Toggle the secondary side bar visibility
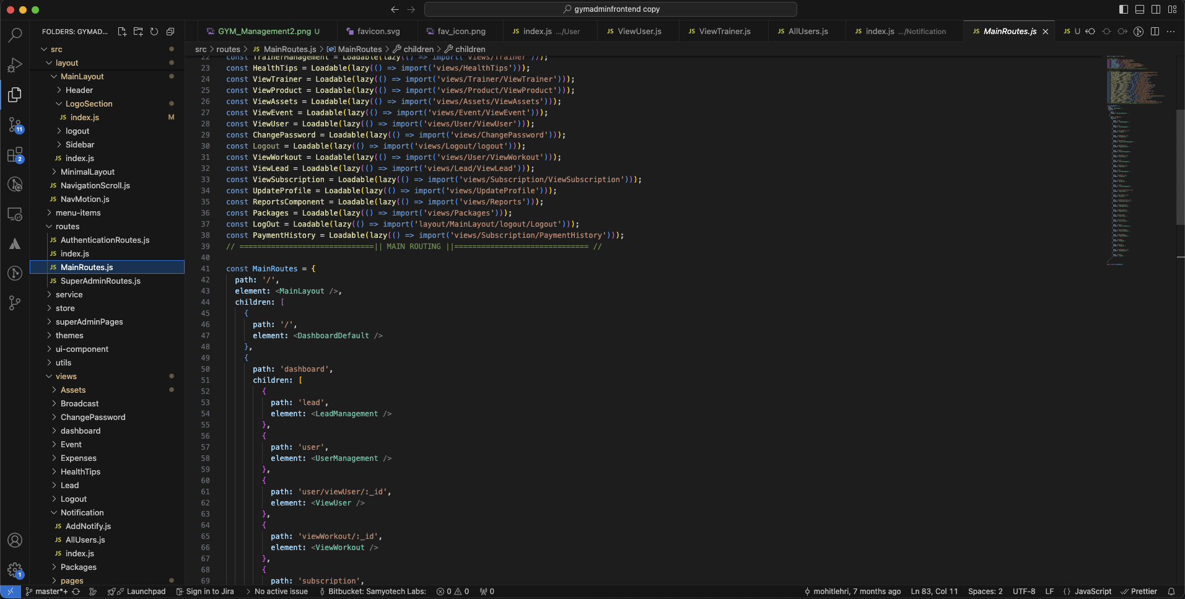1185x599 pixels. (x=1156, y=9)
